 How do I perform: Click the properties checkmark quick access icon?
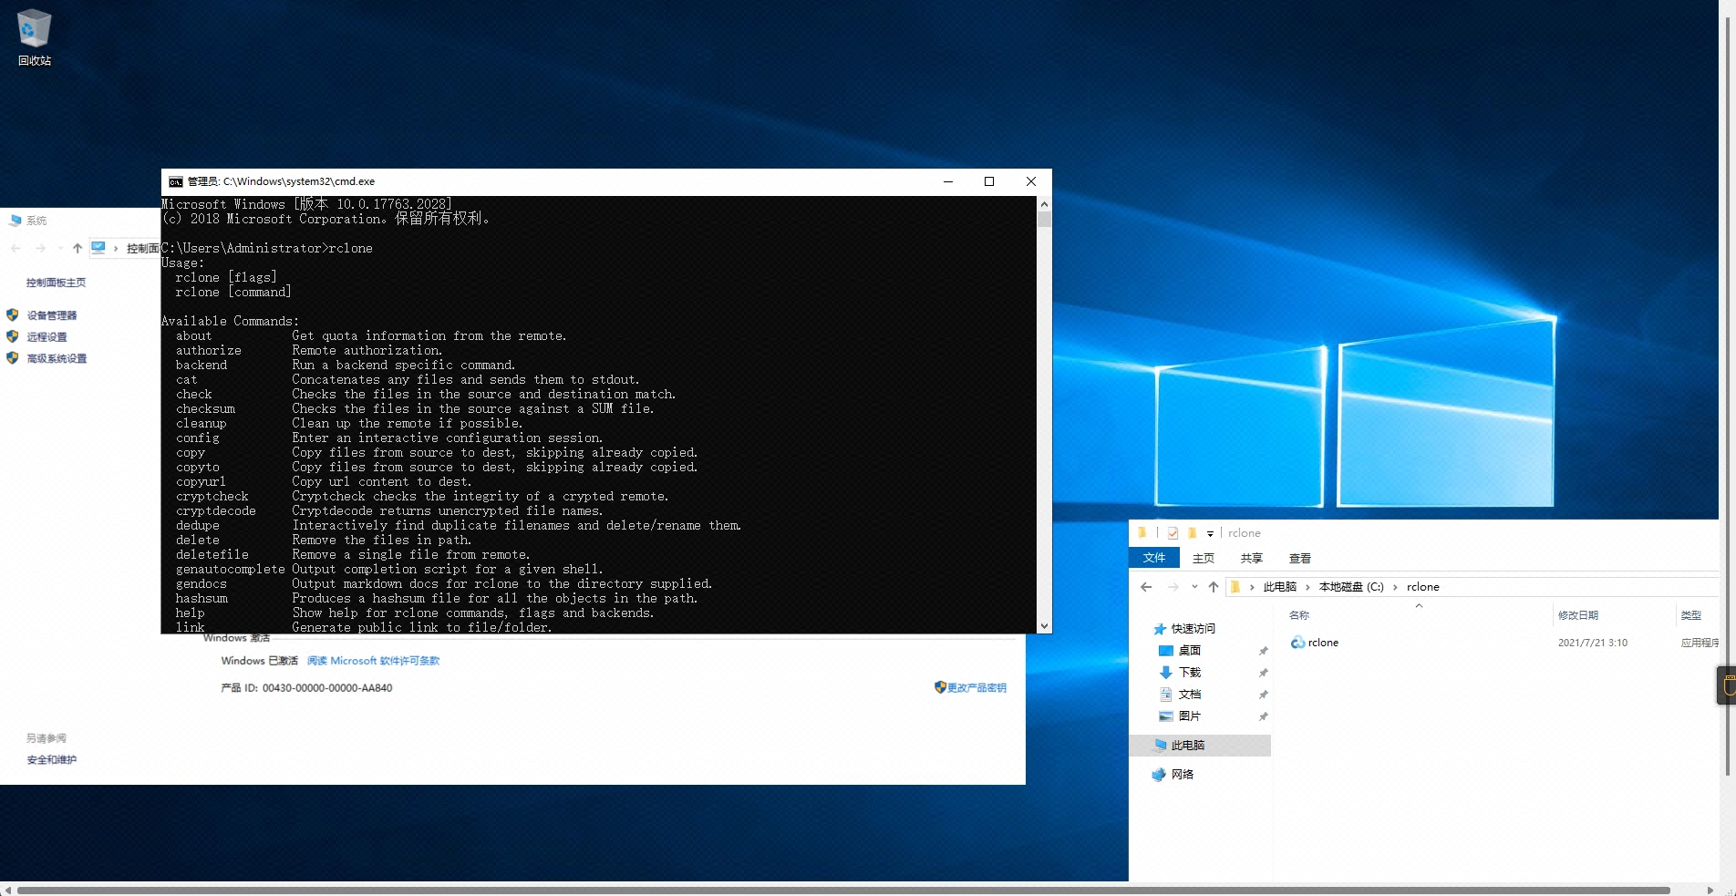(x=1173, y=533)
